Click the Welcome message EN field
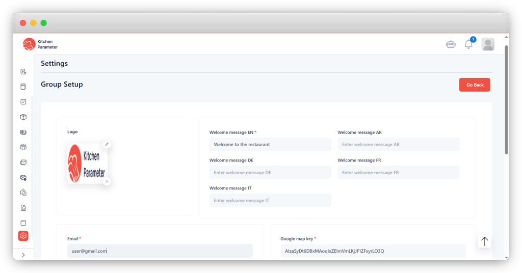 coord(270,145)
